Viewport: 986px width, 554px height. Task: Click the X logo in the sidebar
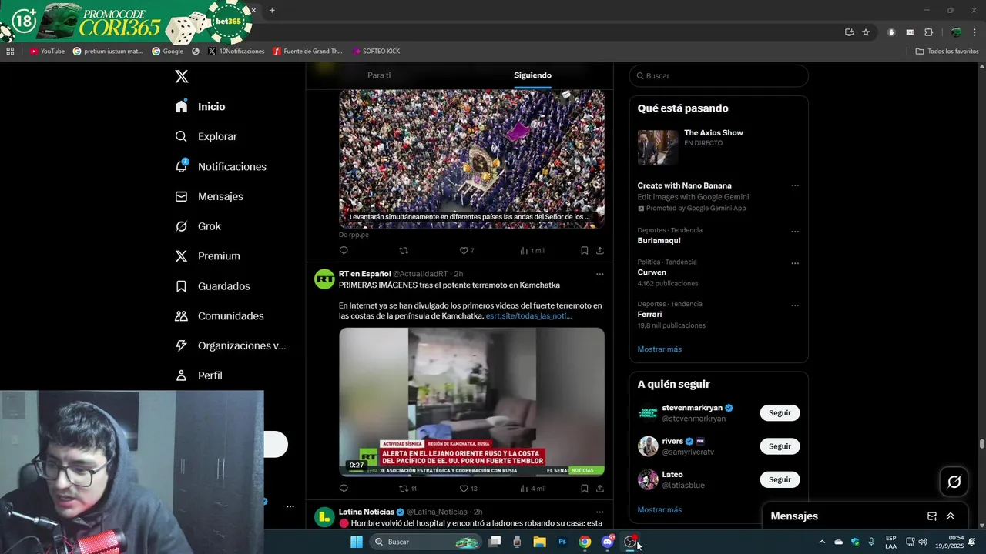[x=182, y=76]
